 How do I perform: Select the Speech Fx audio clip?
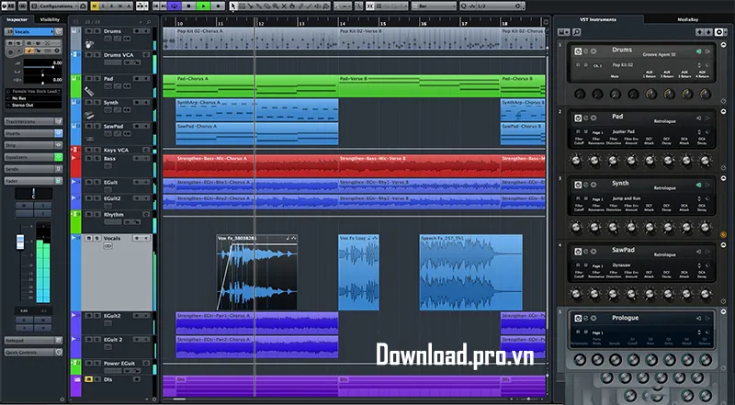(470, 272)
